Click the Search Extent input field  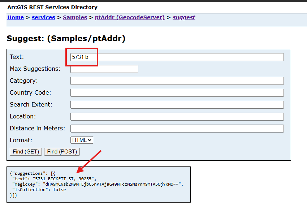(x=177, y=105)
